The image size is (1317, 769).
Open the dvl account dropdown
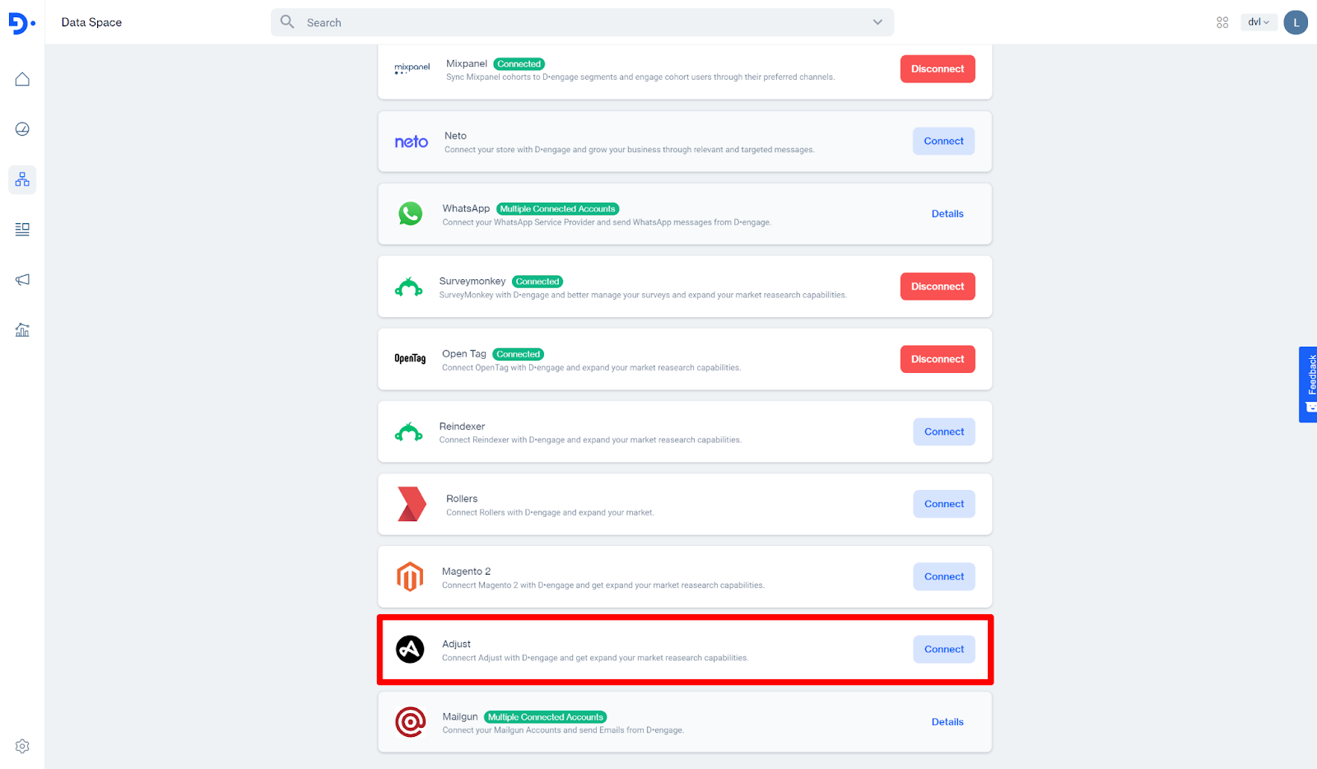pyautogui.click(x=1258, y=22)
